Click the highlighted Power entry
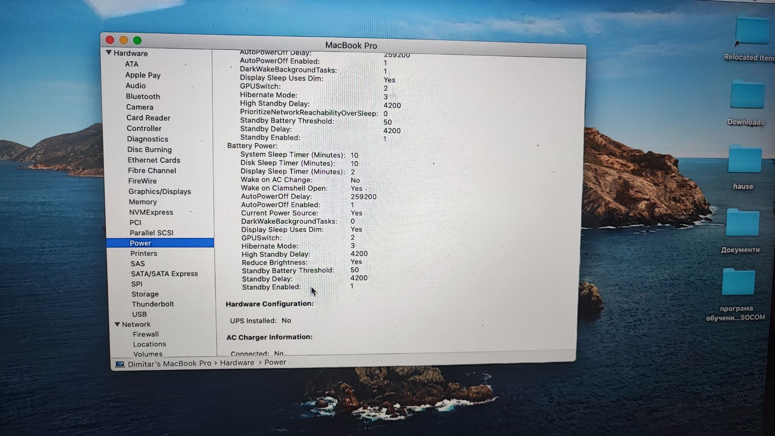The width and height of the screenshot is (775, 436). (160, 243)
